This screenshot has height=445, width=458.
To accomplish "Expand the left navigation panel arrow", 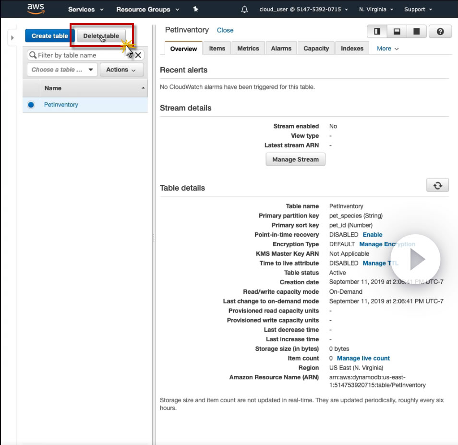I will pos(12,37).
